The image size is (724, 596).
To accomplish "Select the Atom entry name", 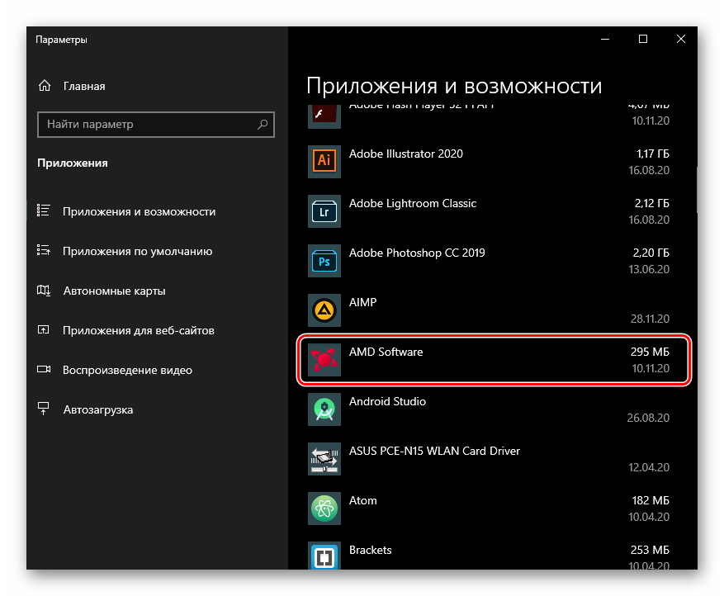I will point(363,500).
